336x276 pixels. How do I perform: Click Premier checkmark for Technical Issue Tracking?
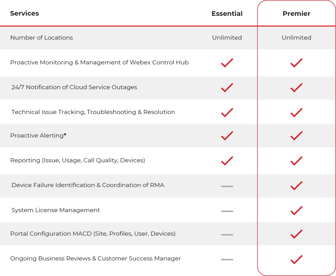pyautogui.click(x=296, y=112)
